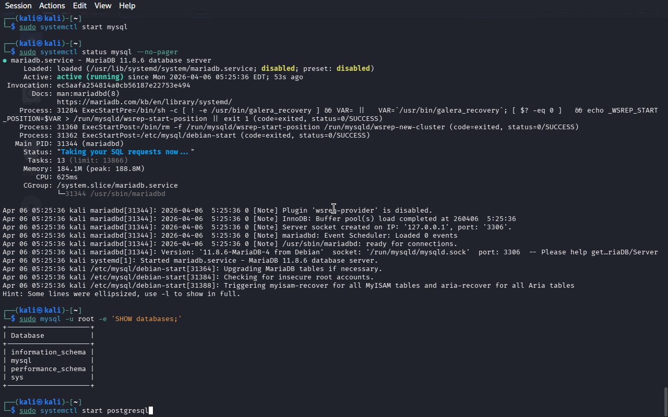Select the performance_schema row in database table

[48, 369]
